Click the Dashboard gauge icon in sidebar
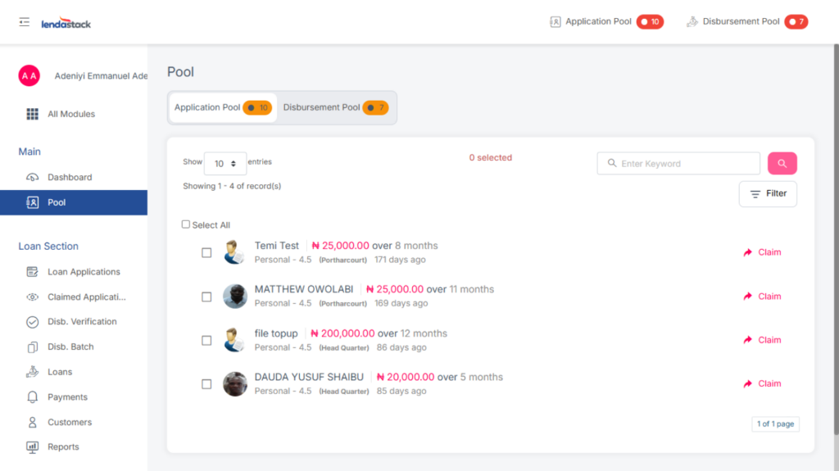 click(33, 177)
